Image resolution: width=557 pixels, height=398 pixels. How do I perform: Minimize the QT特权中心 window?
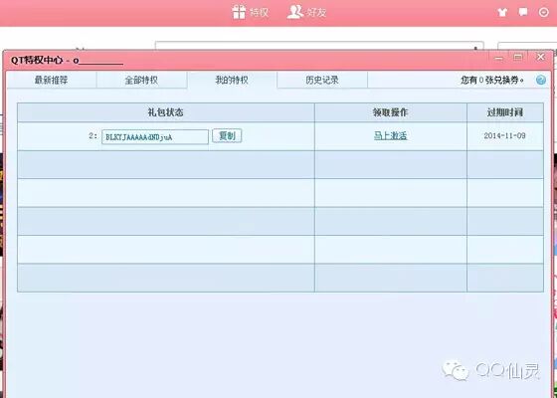click(499, 58)
